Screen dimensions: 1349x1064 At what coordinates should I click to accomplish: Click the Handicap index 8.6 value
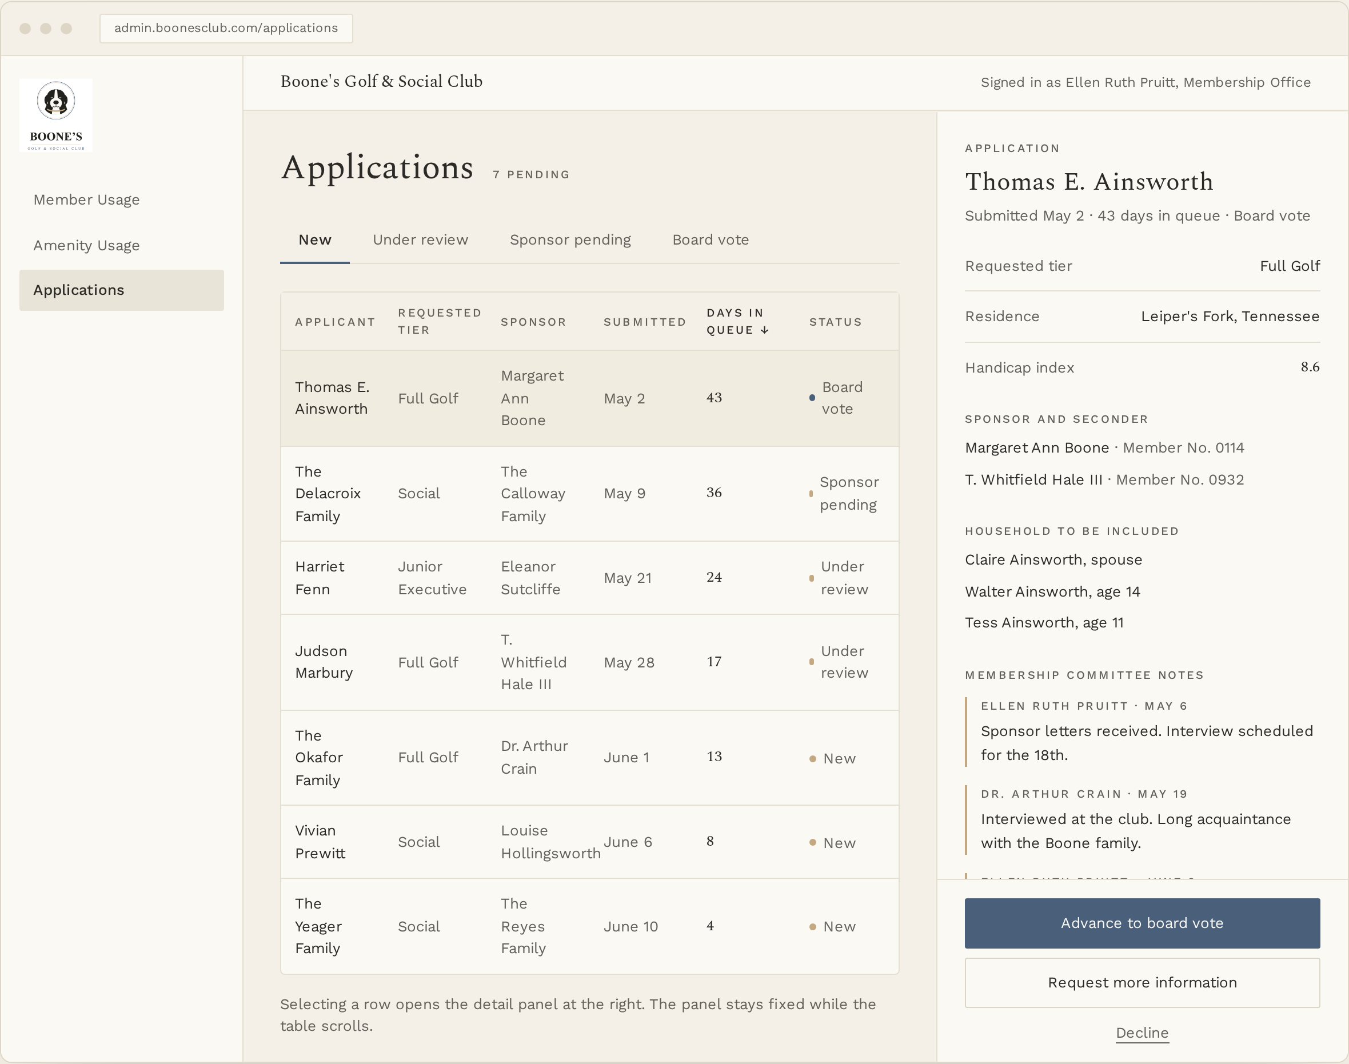1310,367
